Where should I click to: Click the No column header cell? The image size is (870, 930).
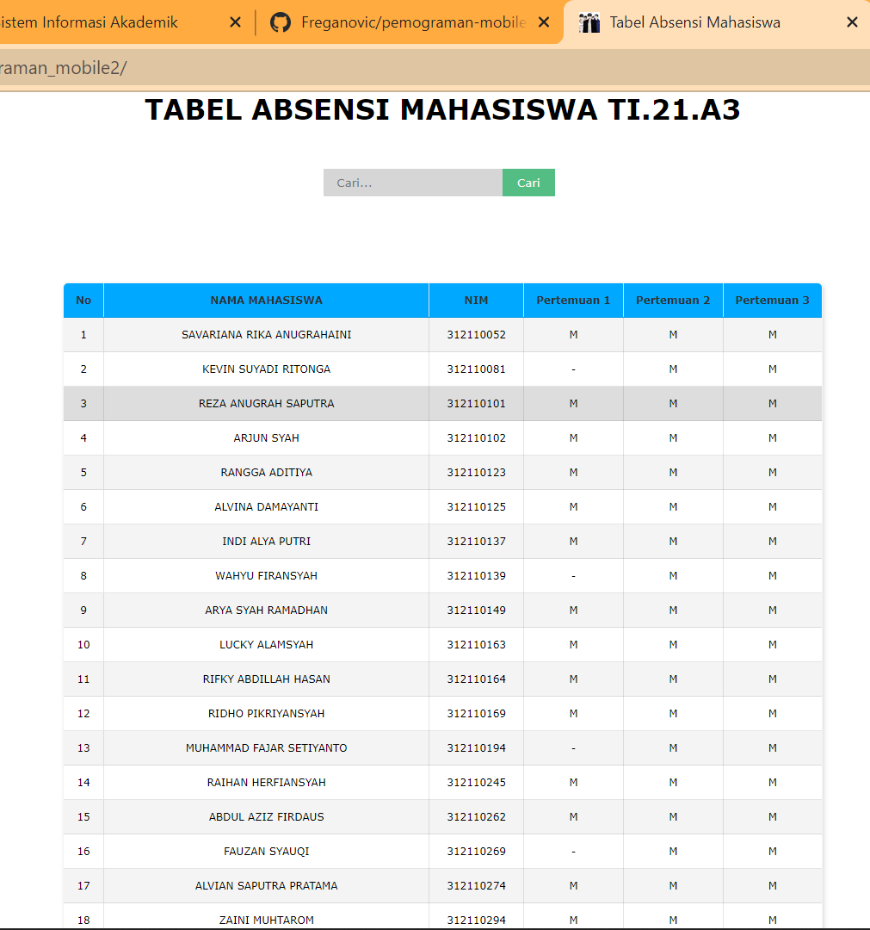pos(83,300)
